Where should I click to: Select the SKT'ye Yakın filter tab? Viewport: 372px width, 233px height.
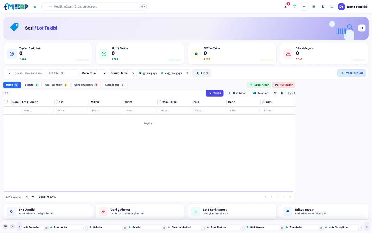tap(56, 85)
